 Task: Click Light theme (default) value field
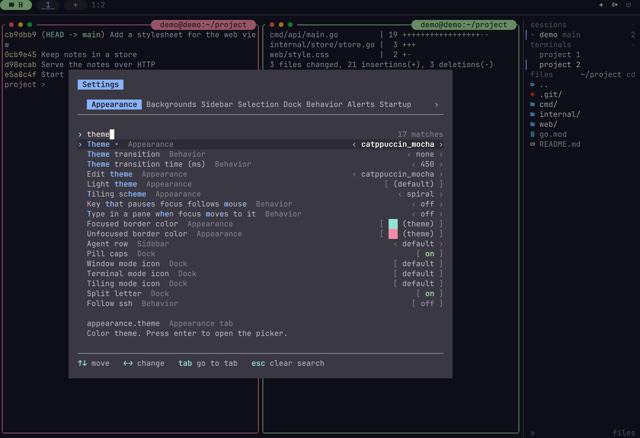413,184
